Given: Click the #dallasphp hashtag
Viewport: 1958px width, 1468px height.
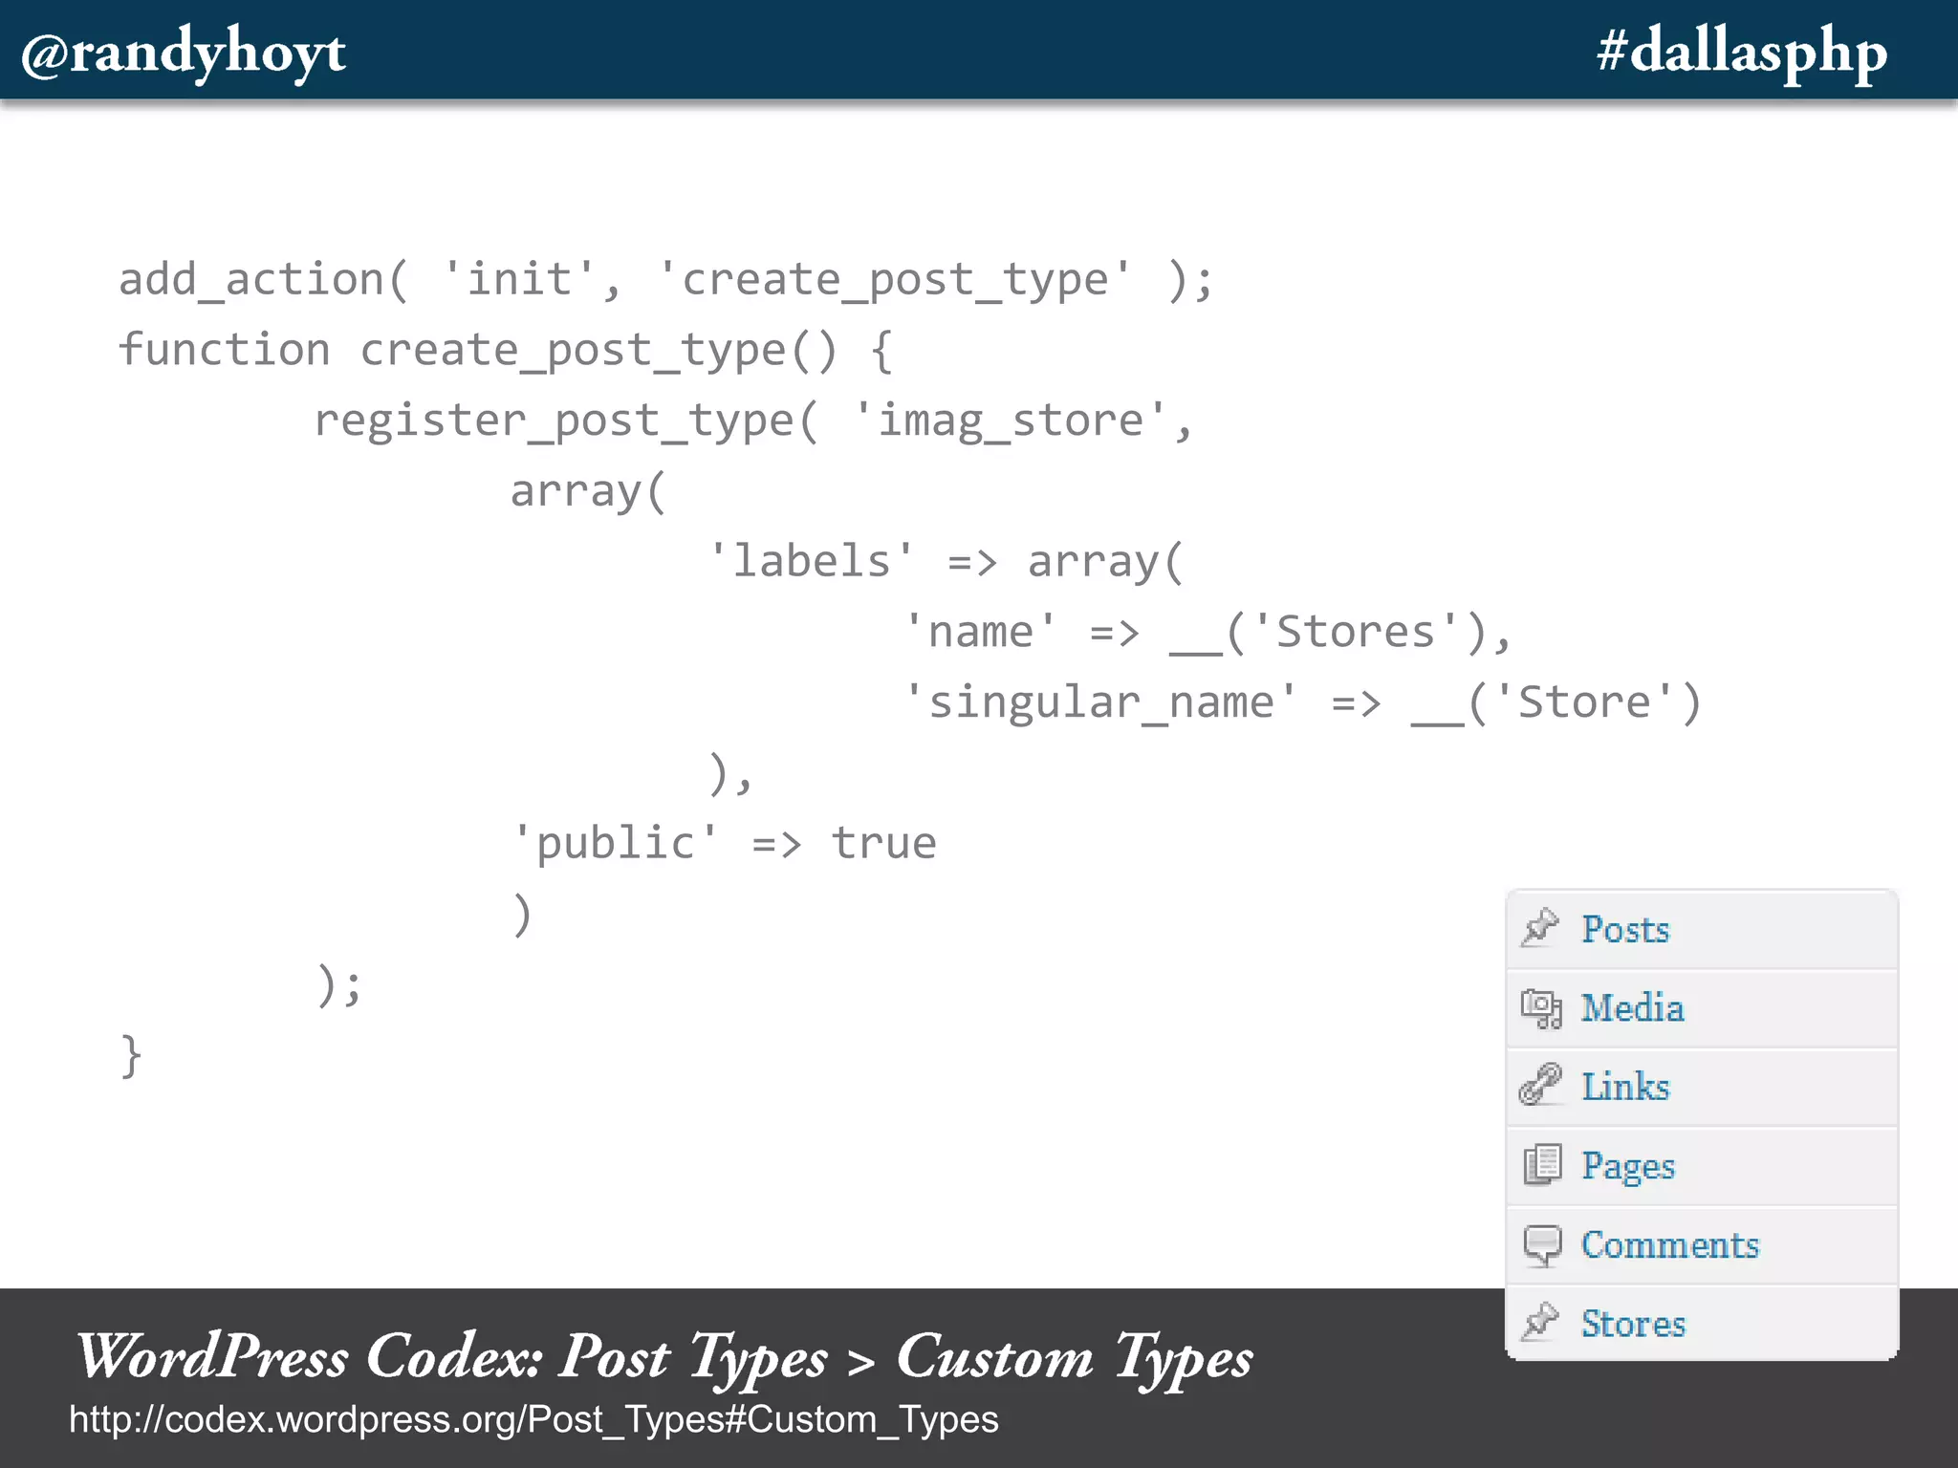Looking at the screenshot, I should click(x=1741, y=52).
